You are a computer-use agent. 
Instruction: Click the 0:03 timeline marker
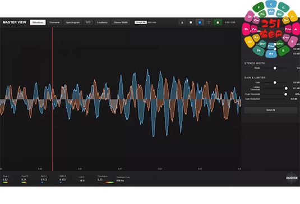pyautogui.click(x=200, y=169)
